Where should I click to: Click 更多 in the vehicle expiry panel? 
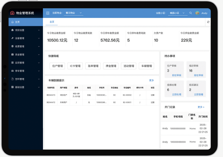pyautogui.click(x=152, y=80)
